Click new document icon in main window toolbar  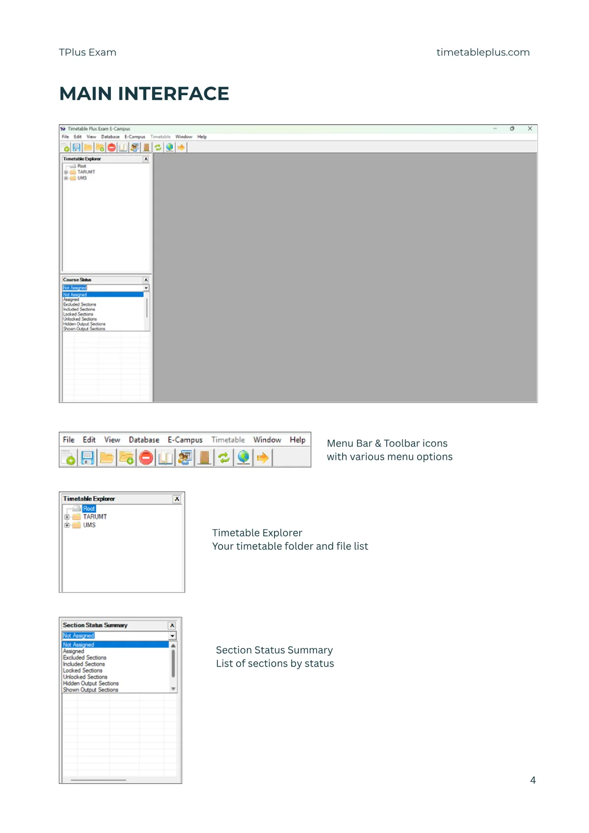pos(66,147)
